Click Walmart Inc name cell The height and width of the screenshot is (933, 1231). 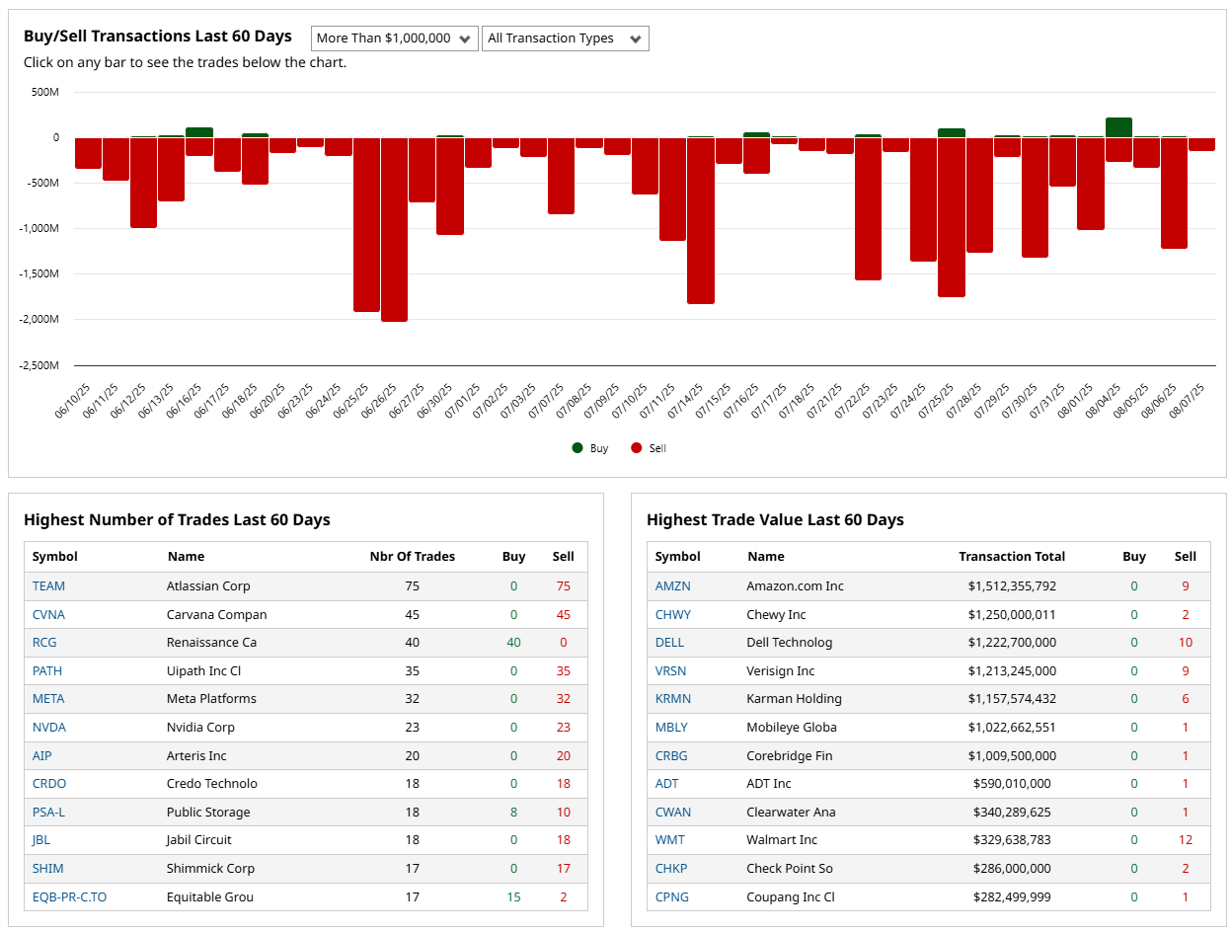pyautogui.click(x=782, y=840)
